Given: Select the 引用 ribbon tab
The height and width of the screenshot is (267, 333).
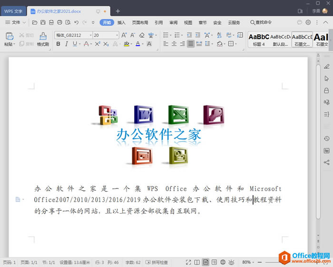Looking at the screenshot, I should (x=158, y=22).
